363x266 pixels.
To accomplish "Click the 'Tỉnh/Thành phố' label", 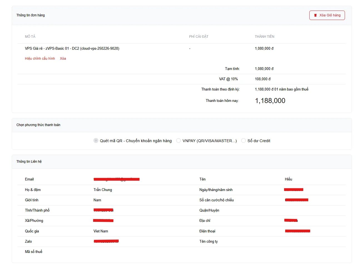I will tap(37, 210).
